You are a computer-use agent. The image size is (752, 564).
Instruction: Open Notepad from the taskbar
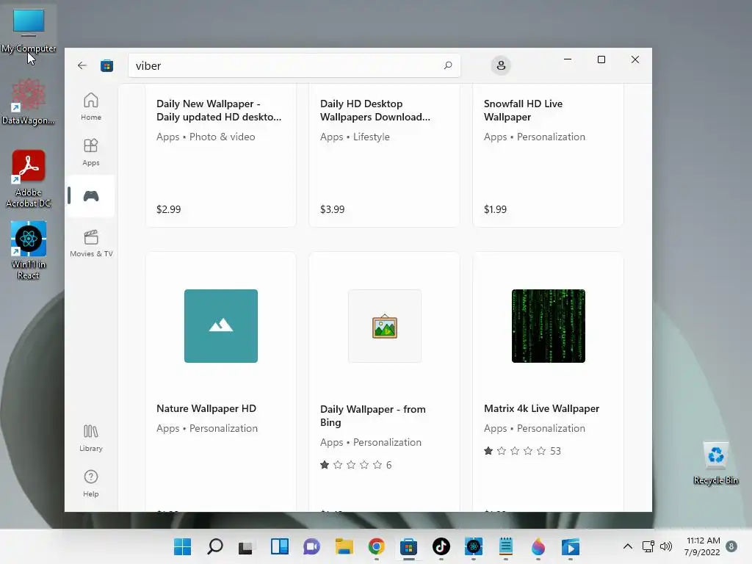[x=505, y=546]
